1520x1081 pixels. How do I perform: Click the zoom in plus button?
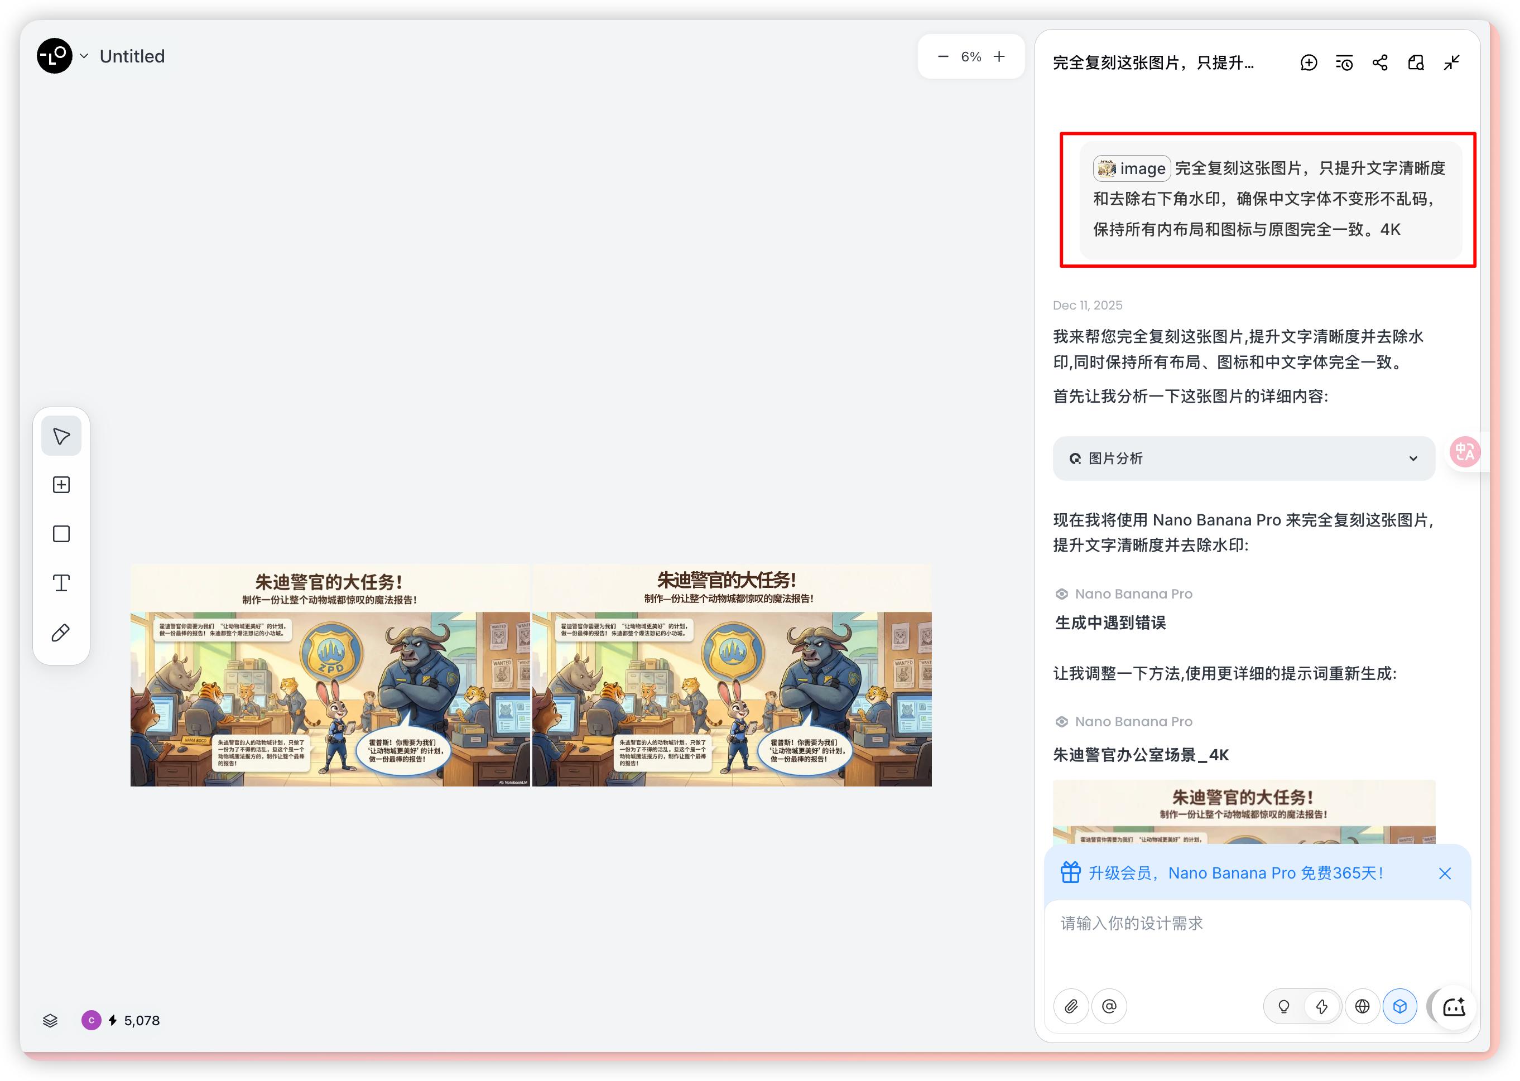999,56
